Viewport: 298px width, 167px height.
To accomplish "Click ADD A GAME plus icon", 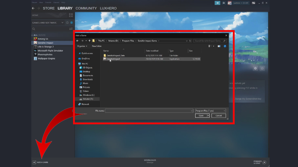I will [x=34, y=162].
